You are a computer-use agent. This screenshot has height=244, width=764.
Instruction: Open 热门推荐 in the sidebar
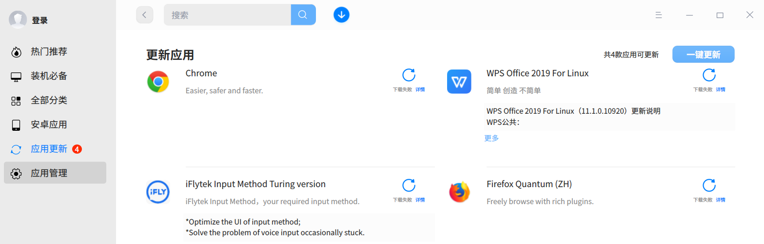pyautogui.click(x=49, y=52)
